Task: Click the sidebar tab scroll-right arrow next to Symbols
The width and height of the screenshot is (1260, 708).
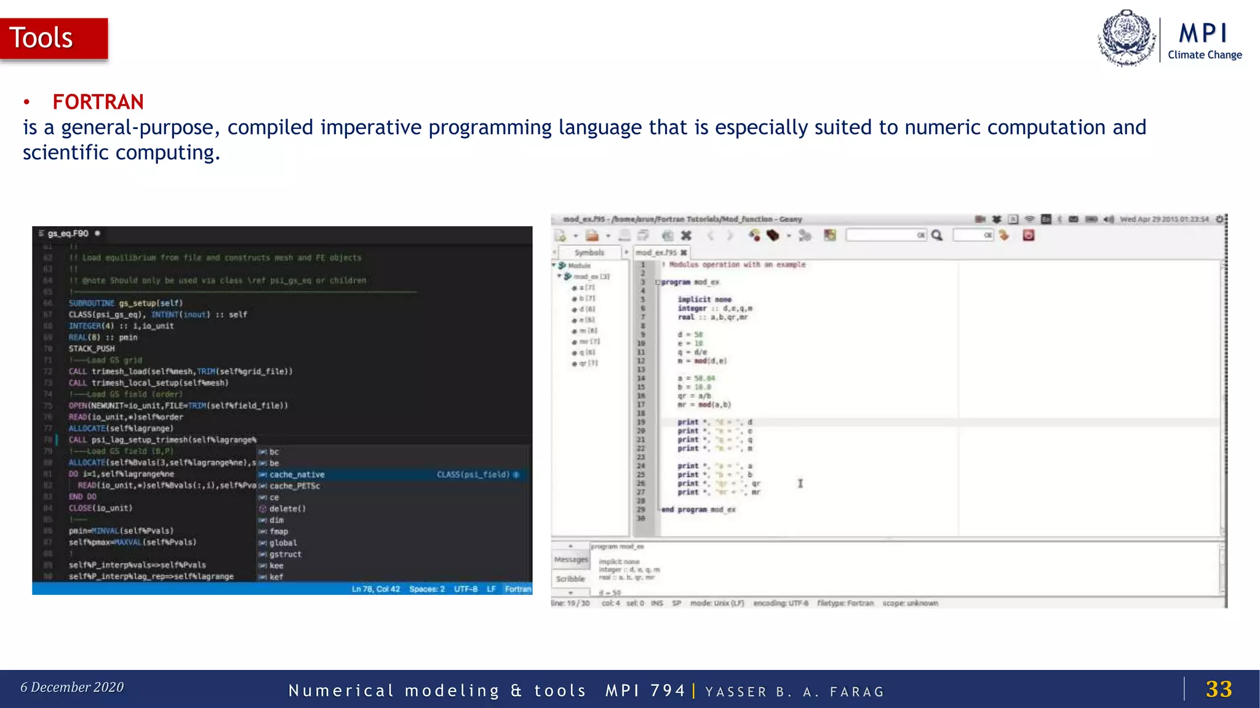Action: pyautogui.click(x=626, y=253)
